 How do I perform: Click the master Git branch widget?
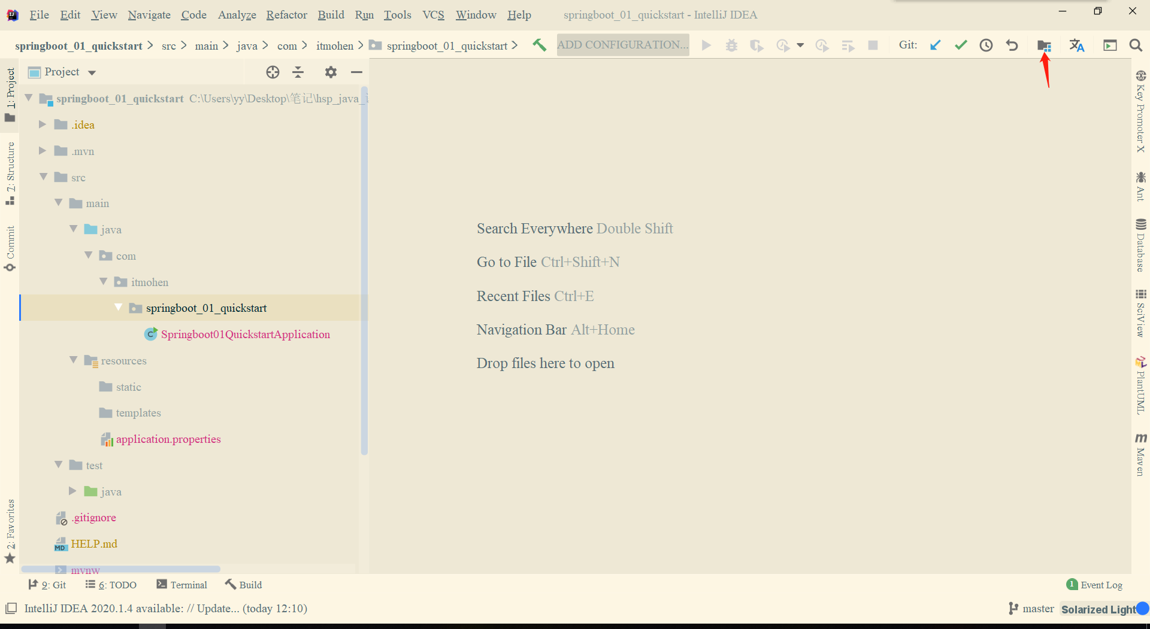1031,609
